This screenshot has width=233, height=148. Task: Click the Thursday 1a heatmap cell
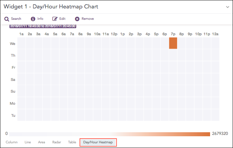tap(21, 55)
